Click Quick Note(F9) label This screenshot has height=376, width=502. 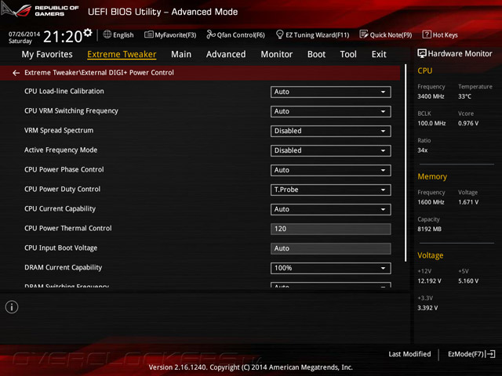(391, 34)
